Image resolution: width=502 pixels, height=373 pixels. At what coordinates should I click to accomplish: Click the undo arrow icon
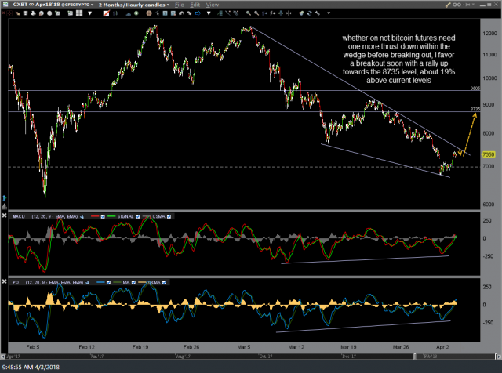[181, 13]
